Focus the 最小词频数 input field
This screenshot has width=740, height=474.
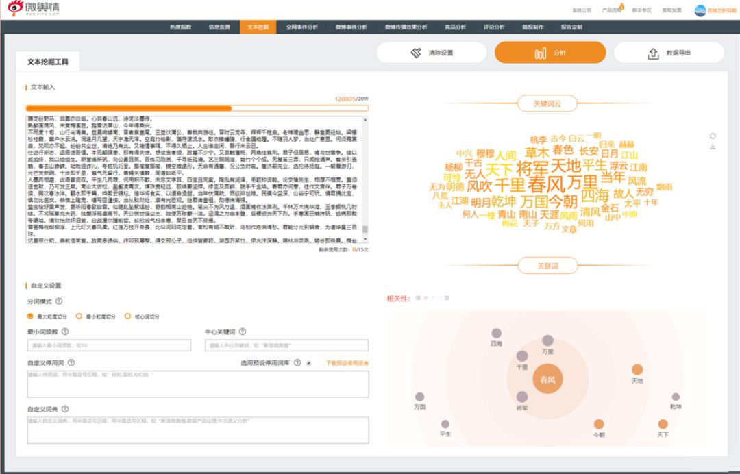[x=109, y=345]
